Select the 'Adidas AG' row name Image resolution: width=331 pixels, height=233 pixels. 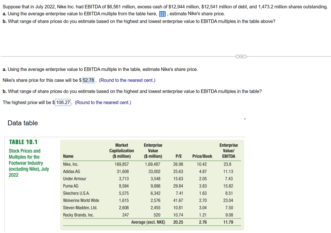tap(71, 171)
